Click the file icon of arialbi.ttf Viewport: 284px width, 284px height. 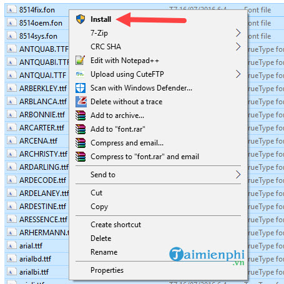pos(11,272)
